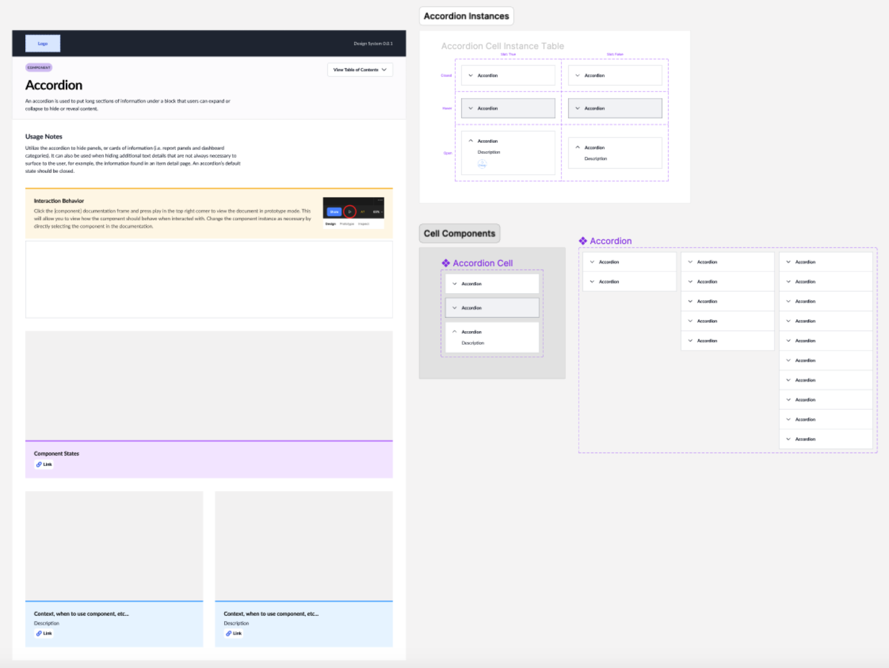Click the link icon on the Component States Link chip

click(38, 464)
